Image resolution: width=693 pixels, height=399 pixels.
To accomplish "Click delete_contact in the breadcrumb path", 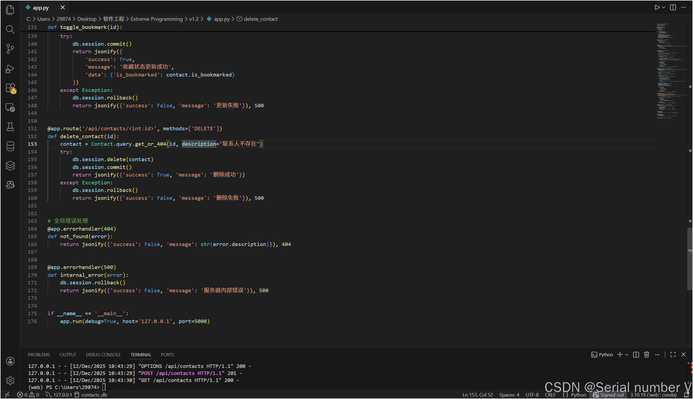I will point(260,19).
